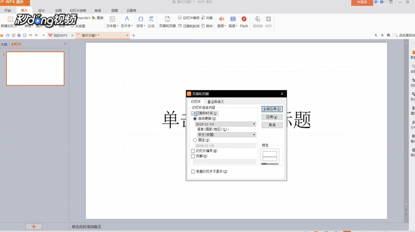Click the Video (视频) film icon
415x232 pixels.
point(233,19)
